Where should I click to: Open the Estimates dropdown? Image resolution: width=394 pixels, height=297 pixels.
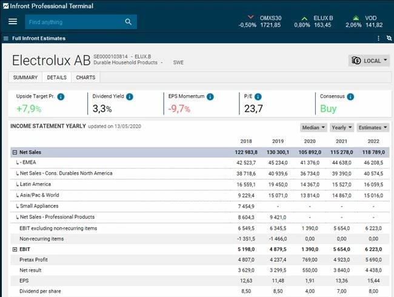click(x=373, y=128)
